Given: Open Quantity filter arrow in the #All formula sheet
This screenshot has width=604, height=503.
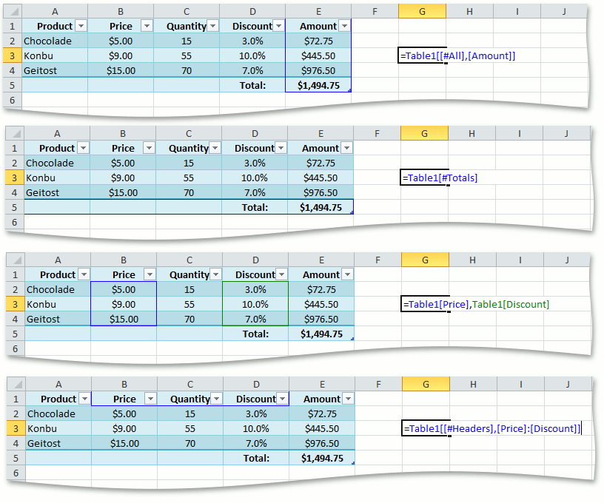Looking at the screenshot, I should [x=212, y=26].
